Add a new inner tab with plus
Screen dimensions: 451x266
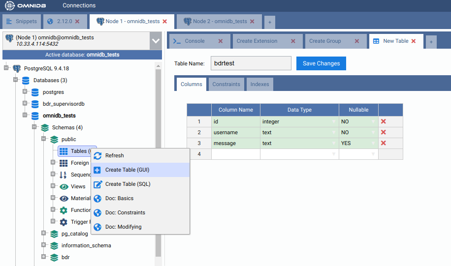click(x=431, y=42)
